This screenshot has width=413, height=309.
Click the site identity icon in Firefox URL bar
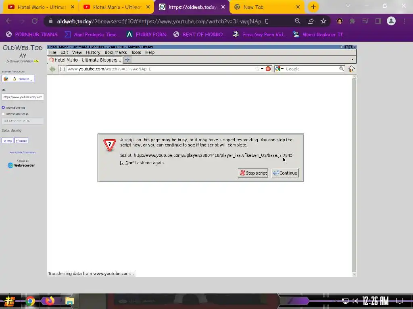point(62,69)
